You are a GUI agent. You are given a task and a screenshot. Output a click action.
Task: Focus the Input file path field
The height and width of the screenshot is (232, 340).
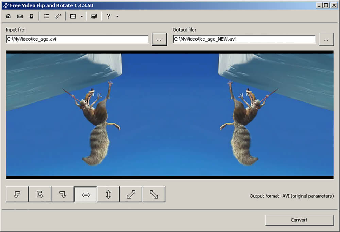(78, 39)
